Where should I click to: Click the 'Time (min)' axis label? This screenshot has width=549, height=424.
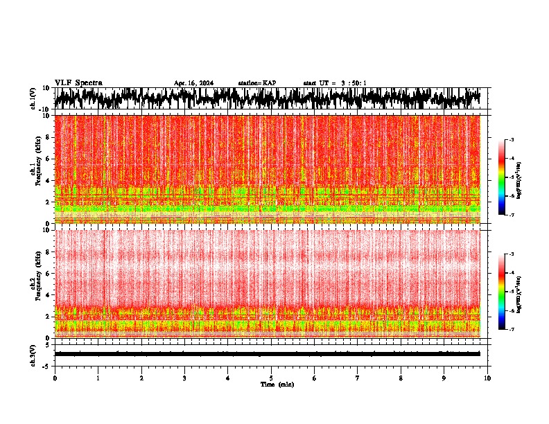[277, 385]
